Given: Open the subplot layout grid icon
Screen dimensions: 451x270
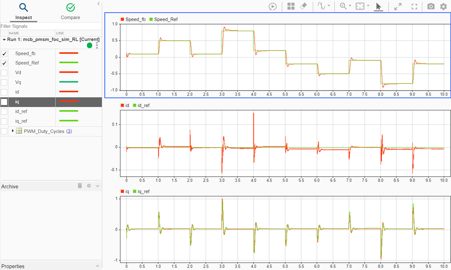Looking at the screenshot, I should 291,7.
